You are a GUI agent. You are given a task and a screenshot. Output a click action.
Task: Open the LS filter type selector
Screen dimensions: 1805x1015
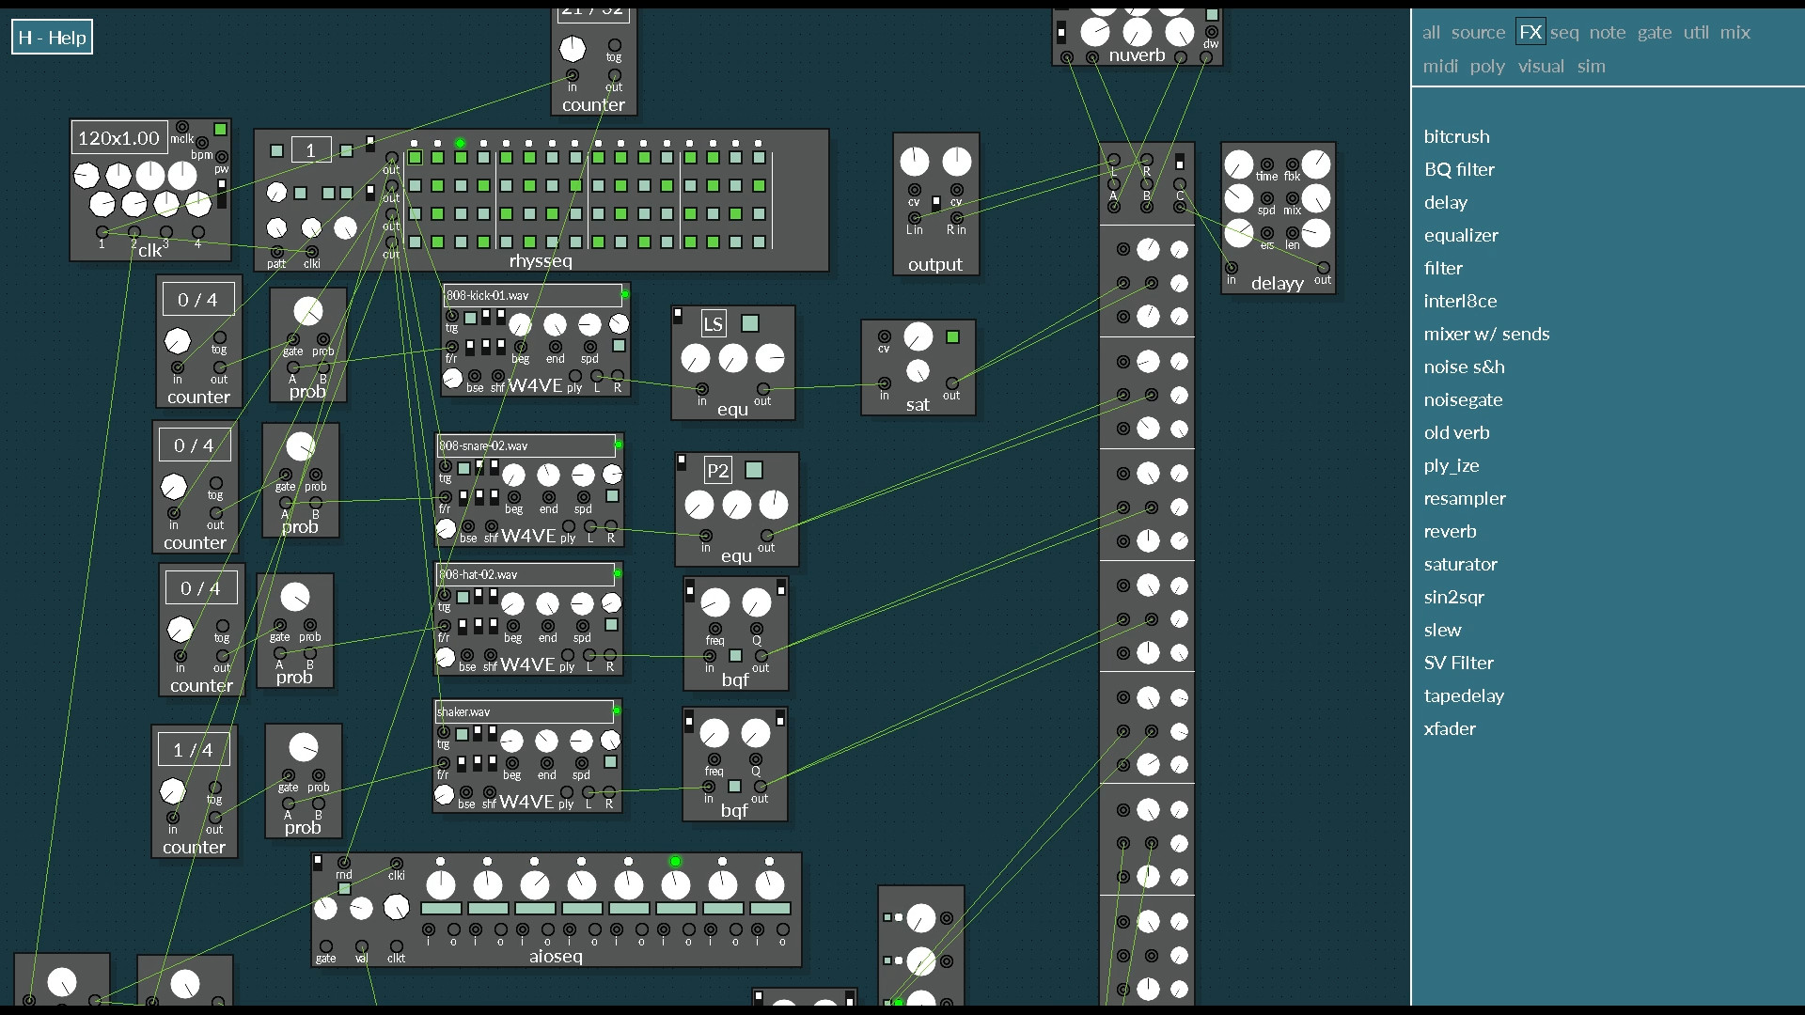pyautogui.click(x=714, y=324)
